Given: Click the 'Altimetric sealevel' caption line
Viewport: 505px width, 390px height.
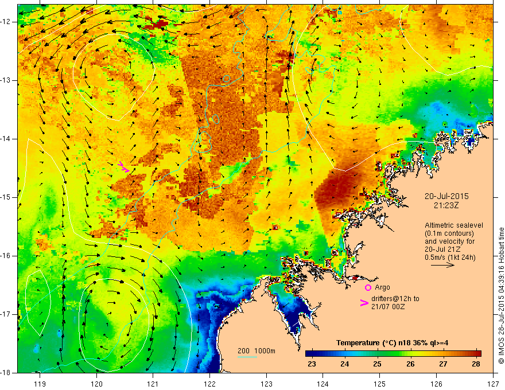Looking at the screenshot, I should (454, 225).
